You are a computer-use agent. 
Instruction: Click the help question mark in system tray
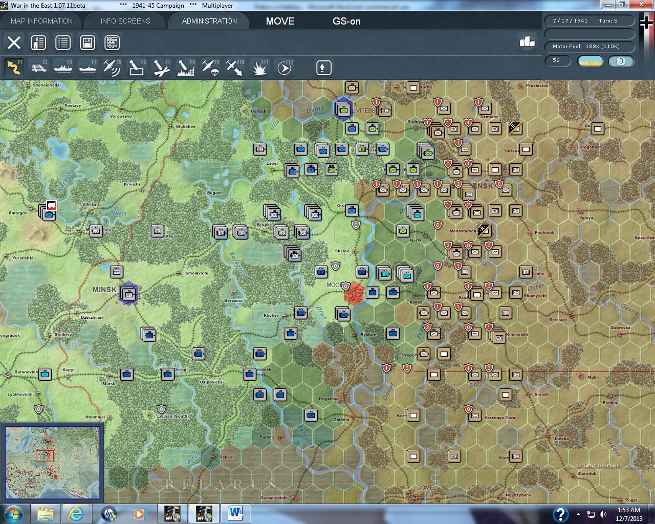[560, 514]
